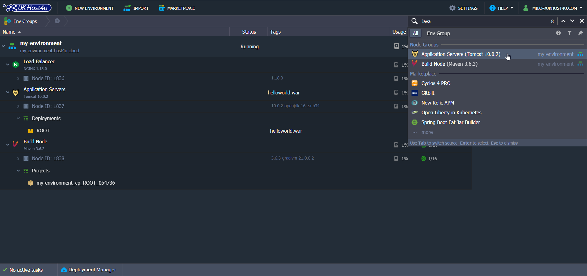The image size is (587, 276).
Task: Click the pin icon in search panel
Action: [x=580, y=33]
